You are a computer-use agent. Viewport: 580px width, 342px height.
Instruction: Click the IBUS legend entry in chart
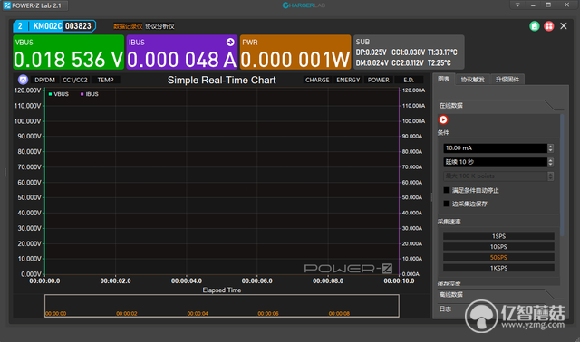[90, 94]
